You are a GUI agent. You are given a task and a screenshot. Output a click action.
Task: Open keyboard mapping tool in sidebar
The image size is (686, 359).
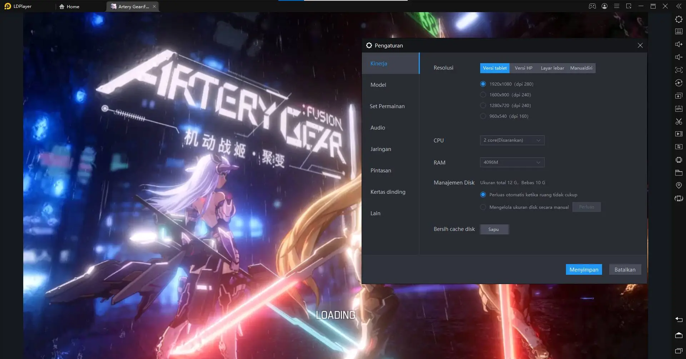pyautogui.click(x=678, y=31)
